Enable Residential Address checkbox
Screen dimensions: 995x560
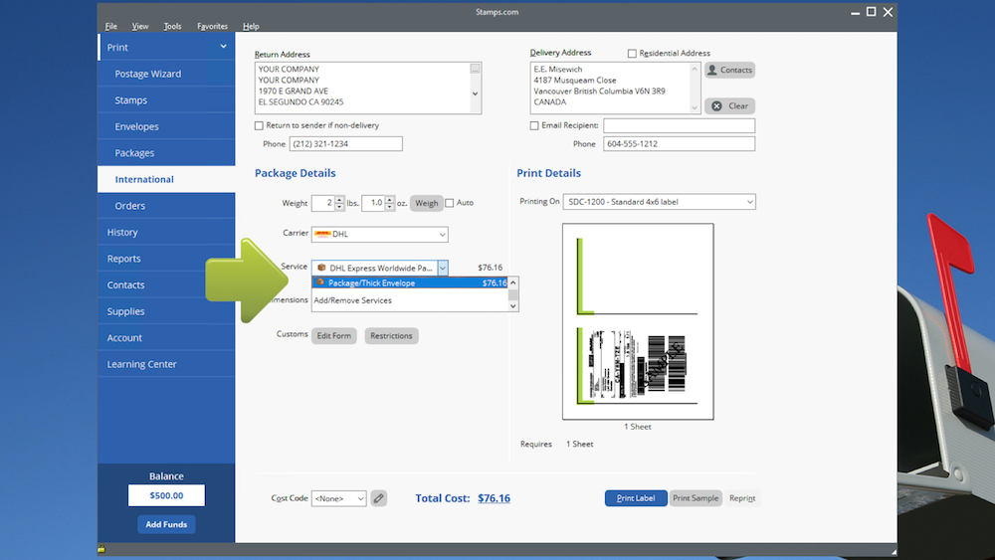tap(632, 54)
